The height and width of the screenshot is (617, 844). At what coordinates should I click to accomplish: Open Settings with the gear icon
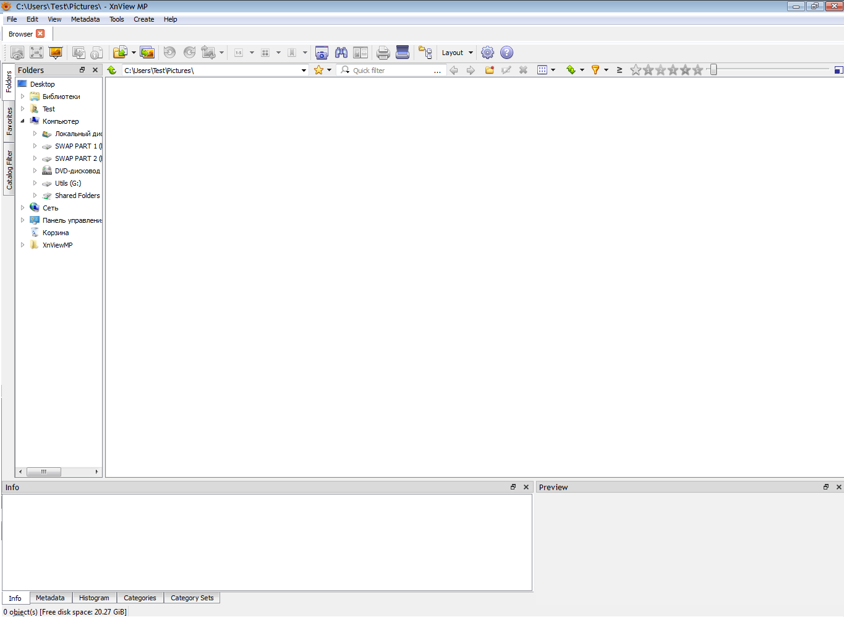[x=488, y=53]
